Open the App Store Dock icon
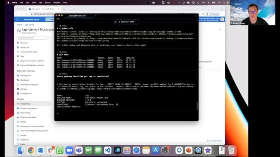The image size is (280, 157). tap(156, 150)
